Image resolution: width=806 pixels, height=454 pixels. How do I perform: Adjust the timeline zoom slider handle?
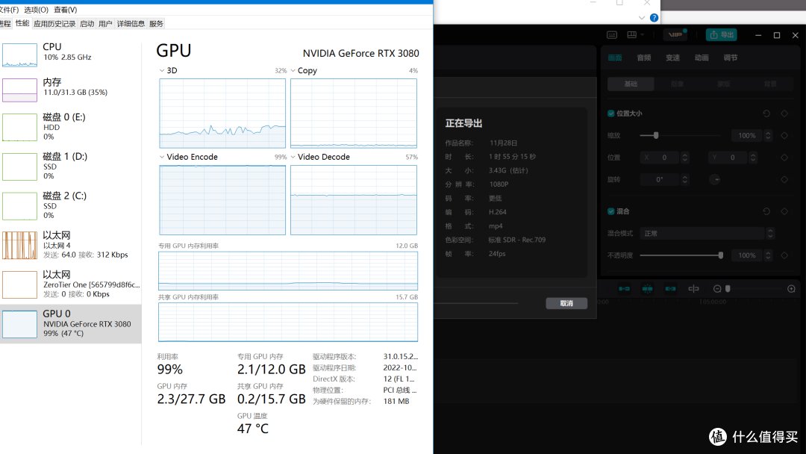(728, 289)
